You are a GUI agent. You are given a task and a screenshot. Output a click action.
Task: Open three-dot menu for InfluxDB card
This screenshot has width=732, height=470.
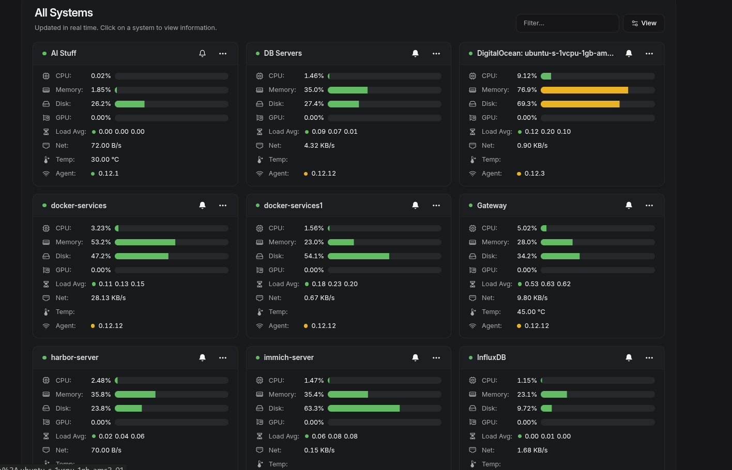click(649, 357)
